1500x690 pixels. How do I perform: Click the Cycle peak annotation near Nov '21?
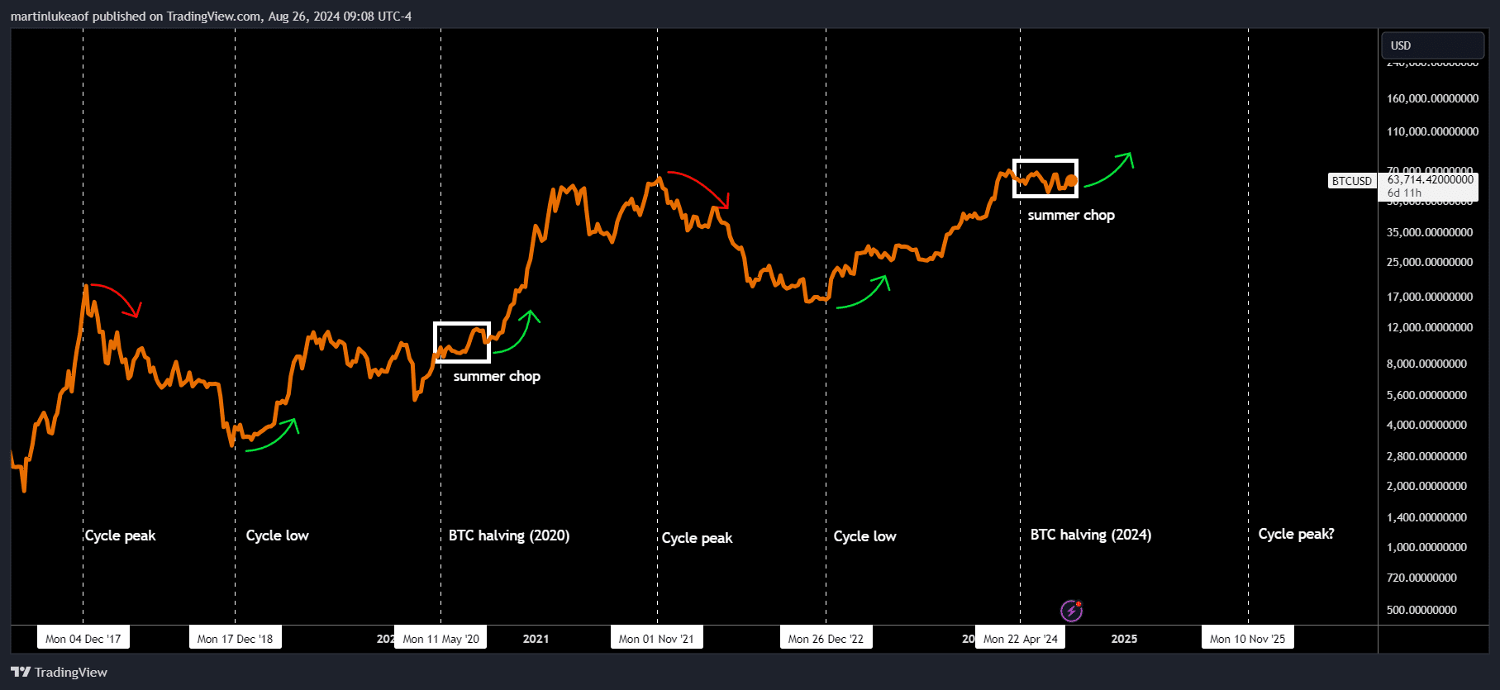697,538
